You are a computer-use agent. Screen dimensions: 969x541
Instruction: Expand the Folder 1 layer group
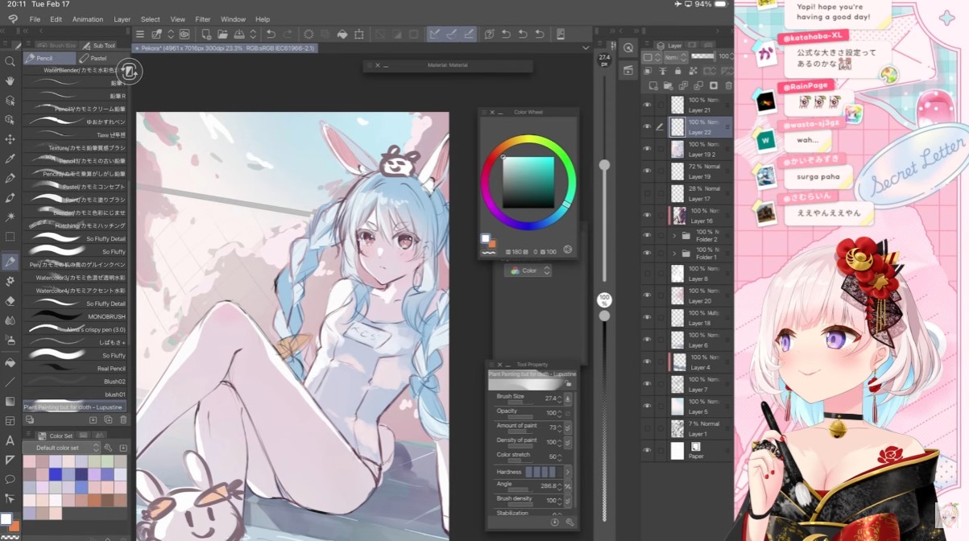click(x=674, y=254)
